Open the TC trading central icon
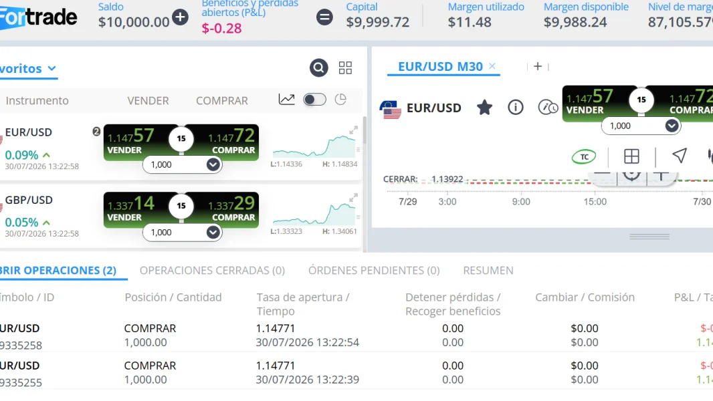 (584, 156)
